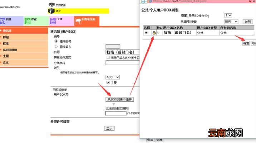
Task: Click the 作业 tab document icon
Action: point(28,21)
